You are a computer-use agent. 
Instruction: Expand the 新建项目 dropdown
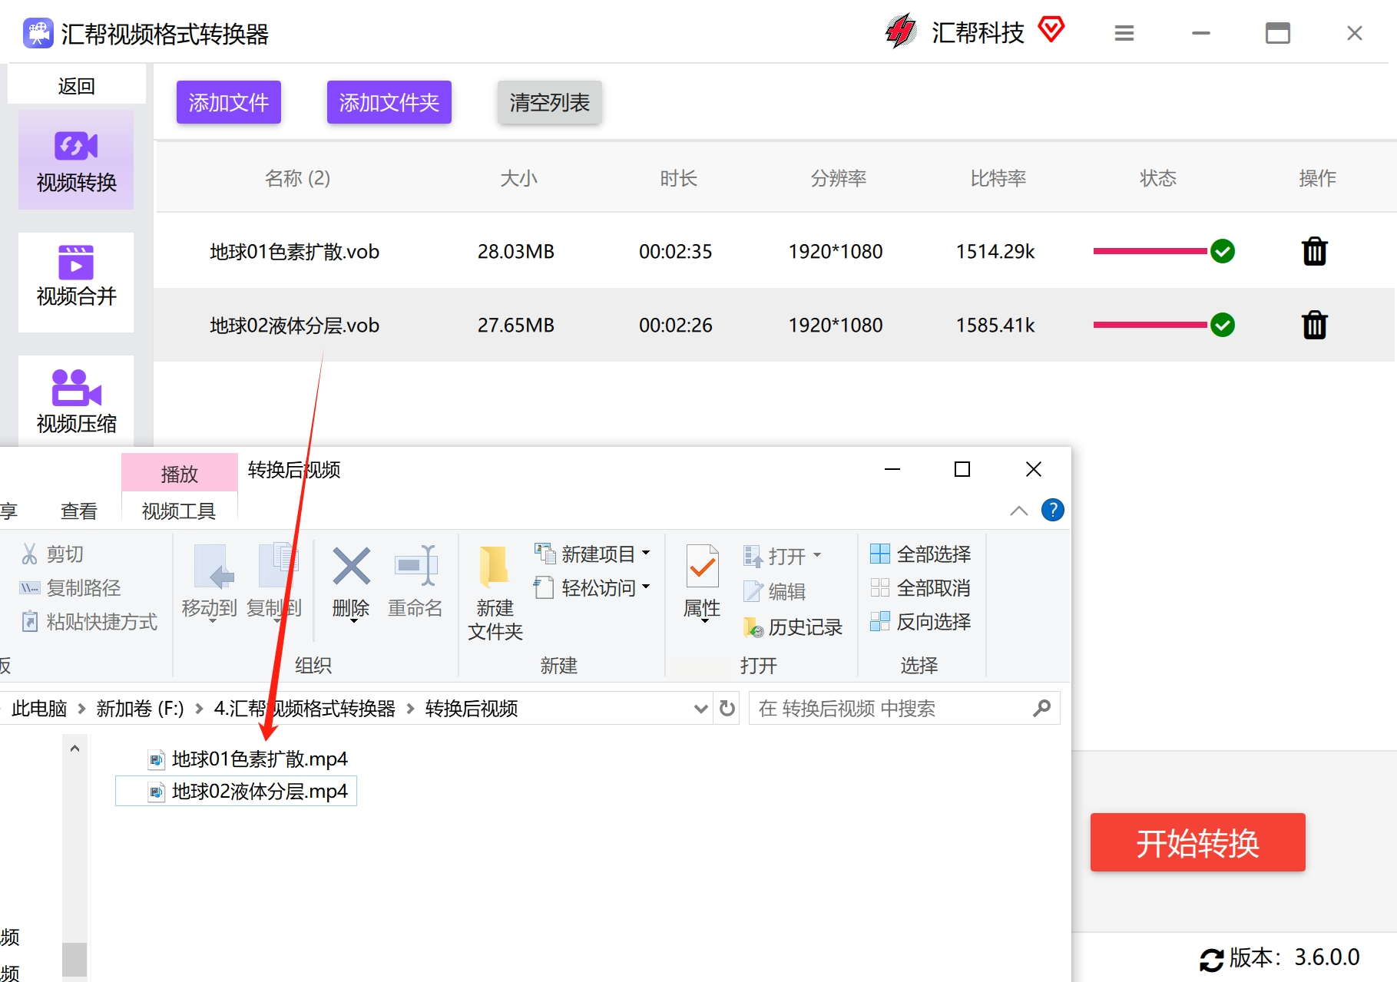(x=646, y=553)
